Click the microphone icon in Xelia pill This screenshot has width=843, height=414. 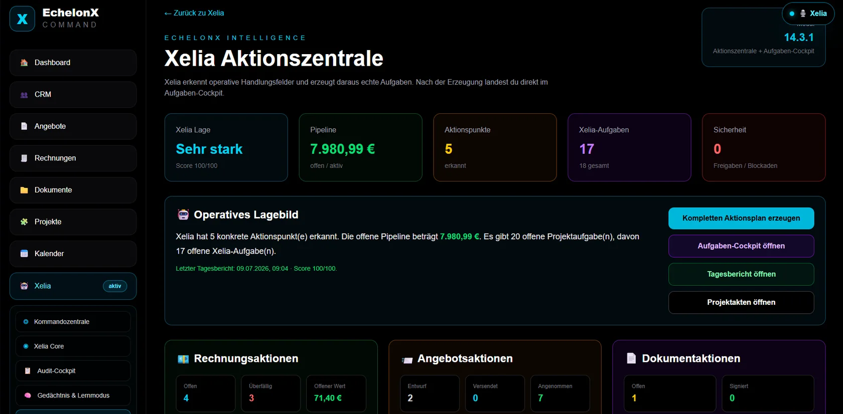click(803, 14)
